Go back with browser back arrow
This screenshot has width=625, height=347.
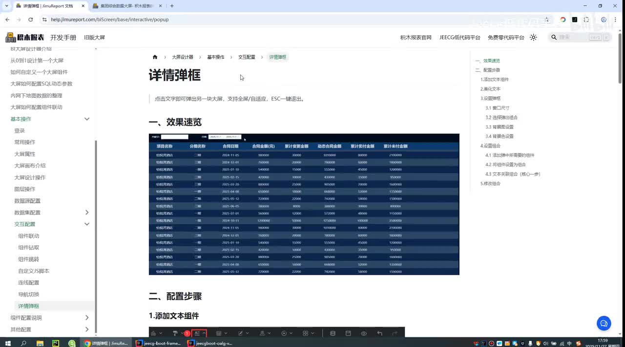click(x=7, y=20)
